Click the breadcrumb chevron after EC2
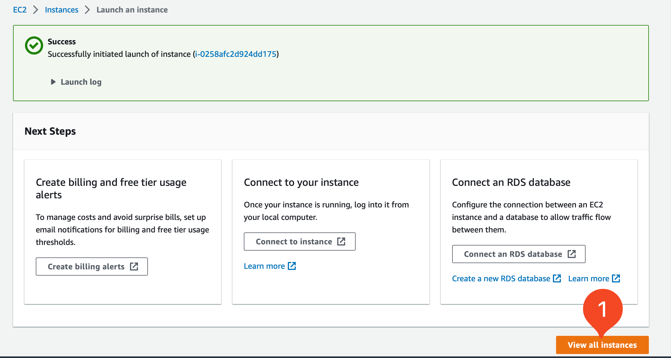Viewport: 671px width, 358px height. click(x=36, y=10)
